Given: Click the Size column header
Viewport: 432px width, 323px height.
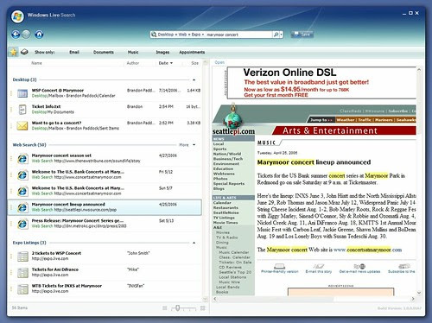Looking at the screenshot, I should 195,63.
